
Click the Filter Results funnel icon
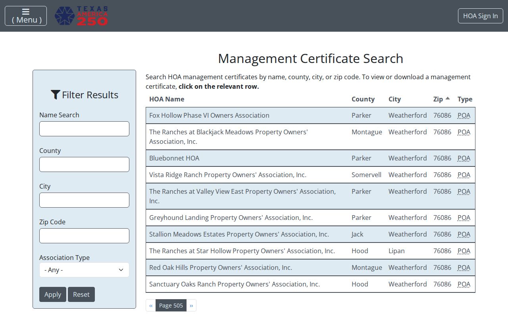(55, 95)
